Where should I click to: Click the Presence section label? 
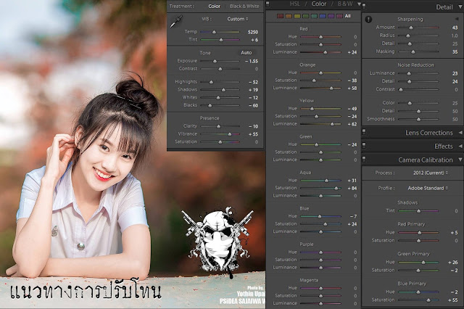[x=210, y=118]
